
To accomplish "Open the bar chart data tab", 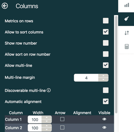I will [x=127, y=5].
